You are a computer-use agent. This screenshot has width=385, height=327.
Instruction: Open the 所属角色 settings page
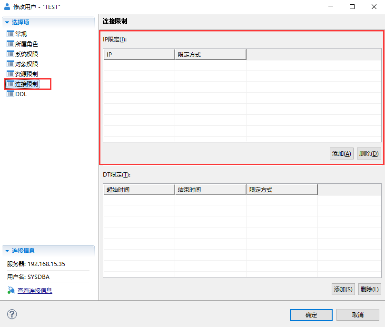(27, 44)
